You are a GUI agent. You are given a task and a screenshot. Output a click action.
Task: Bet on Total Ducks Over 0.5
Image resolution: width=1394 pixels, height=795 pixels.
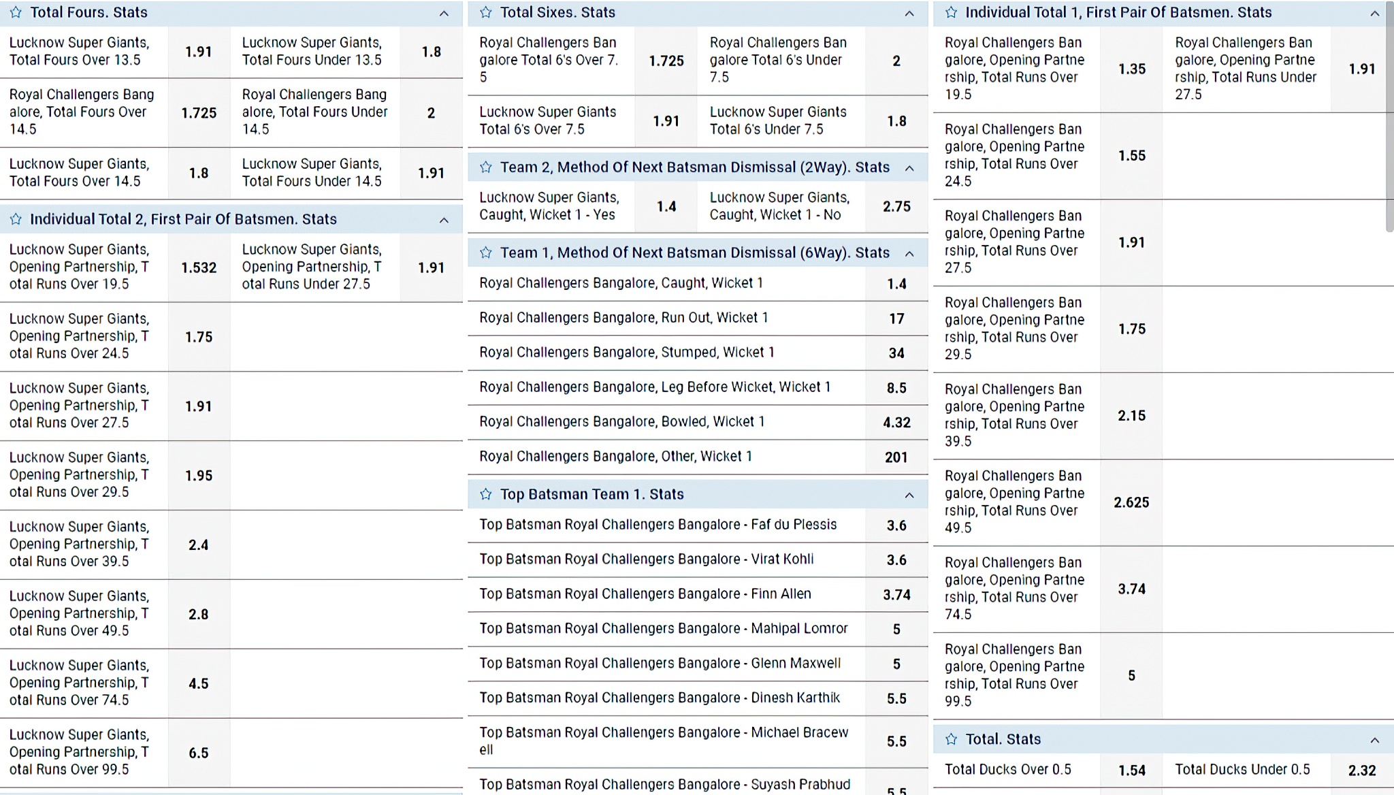[1131, 770]
